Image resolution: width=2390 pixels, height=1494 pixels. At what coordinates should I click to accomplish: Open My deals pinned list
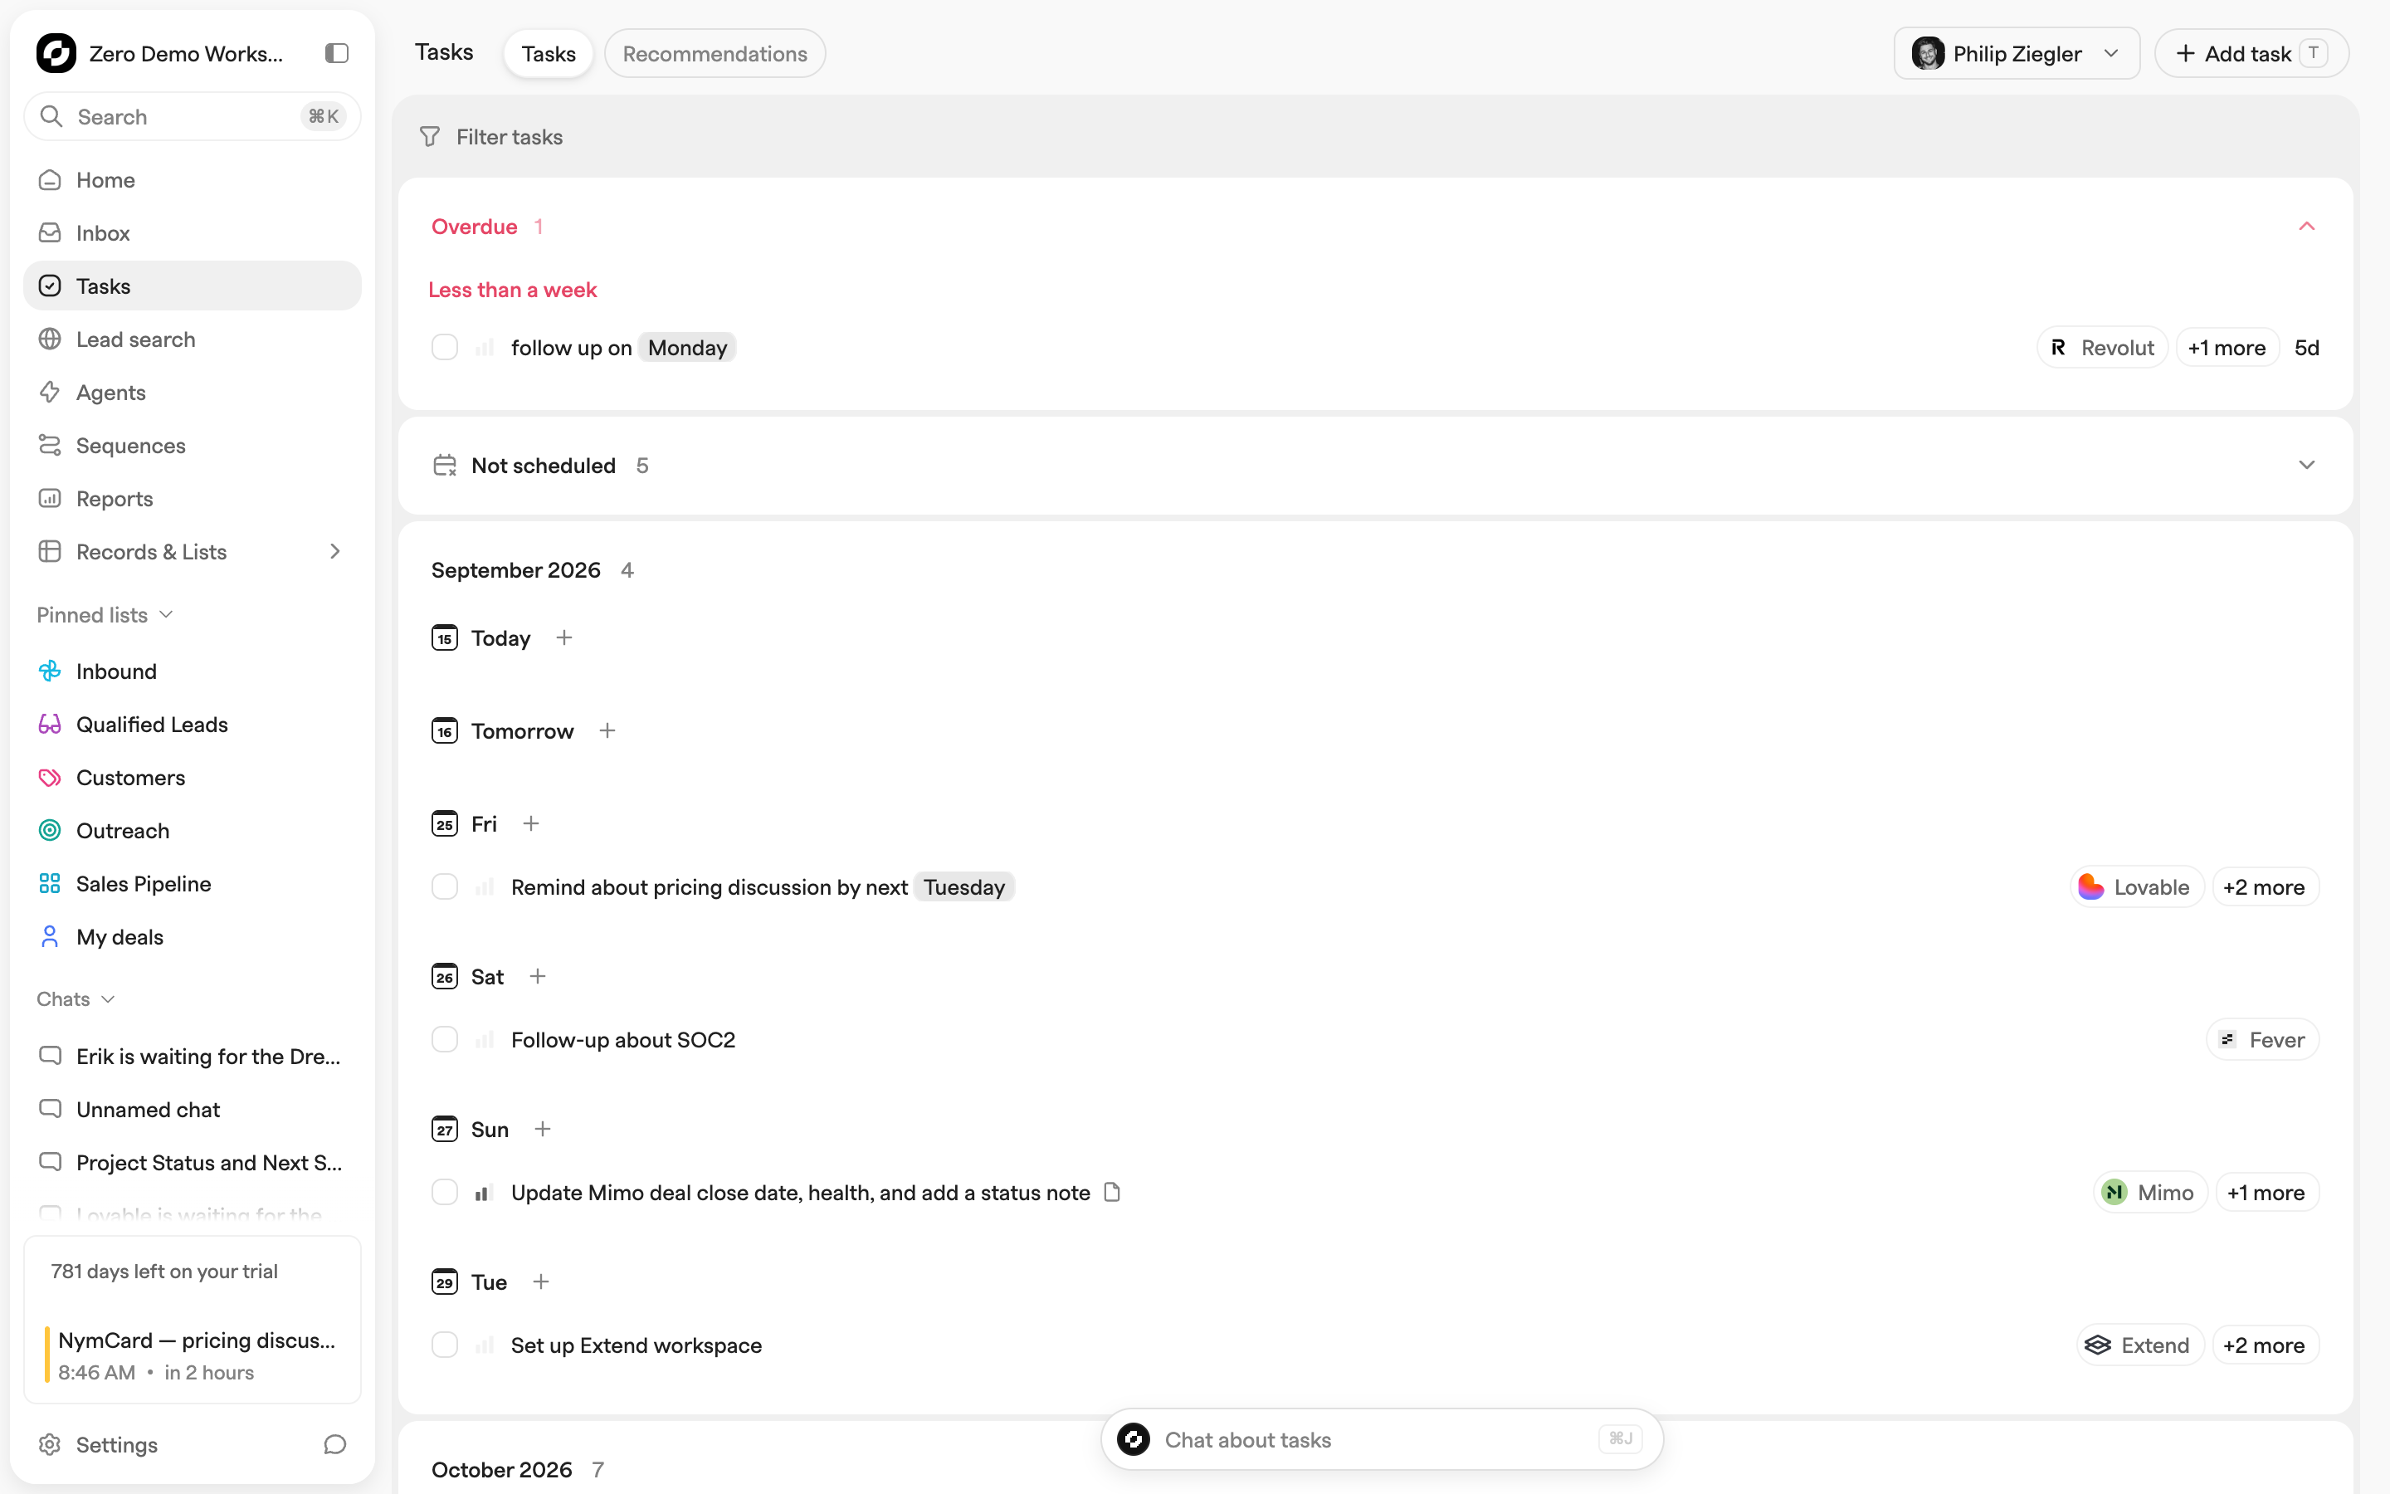(x=193, y=937)
